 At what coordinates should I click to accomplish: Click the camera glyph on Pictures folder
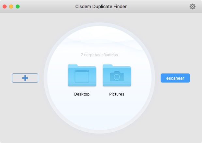pos(117,76)
